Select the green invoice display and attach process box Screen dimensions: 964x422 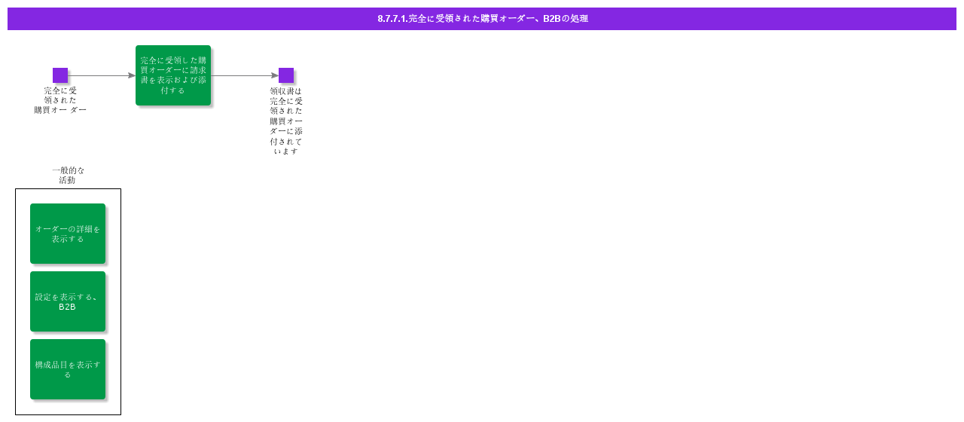click(x=173, y=75)
